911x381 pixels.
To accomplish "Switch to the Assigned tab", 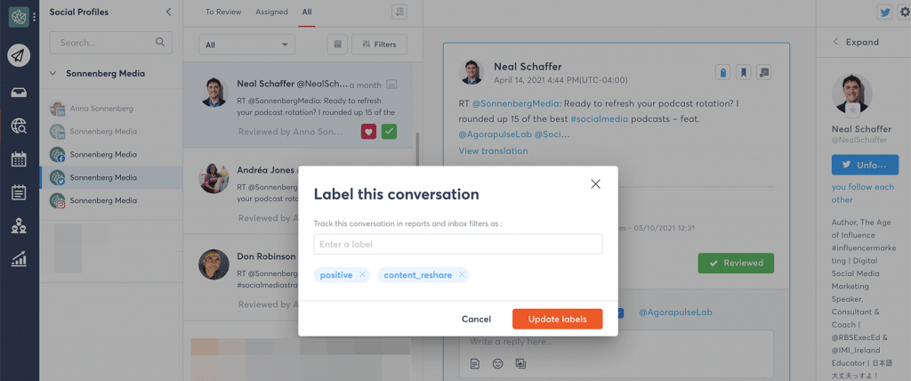I will pos(271,12).
